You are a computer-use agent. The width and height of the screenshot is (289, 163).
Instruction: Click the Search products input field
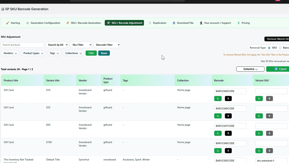tap(22, 45)
